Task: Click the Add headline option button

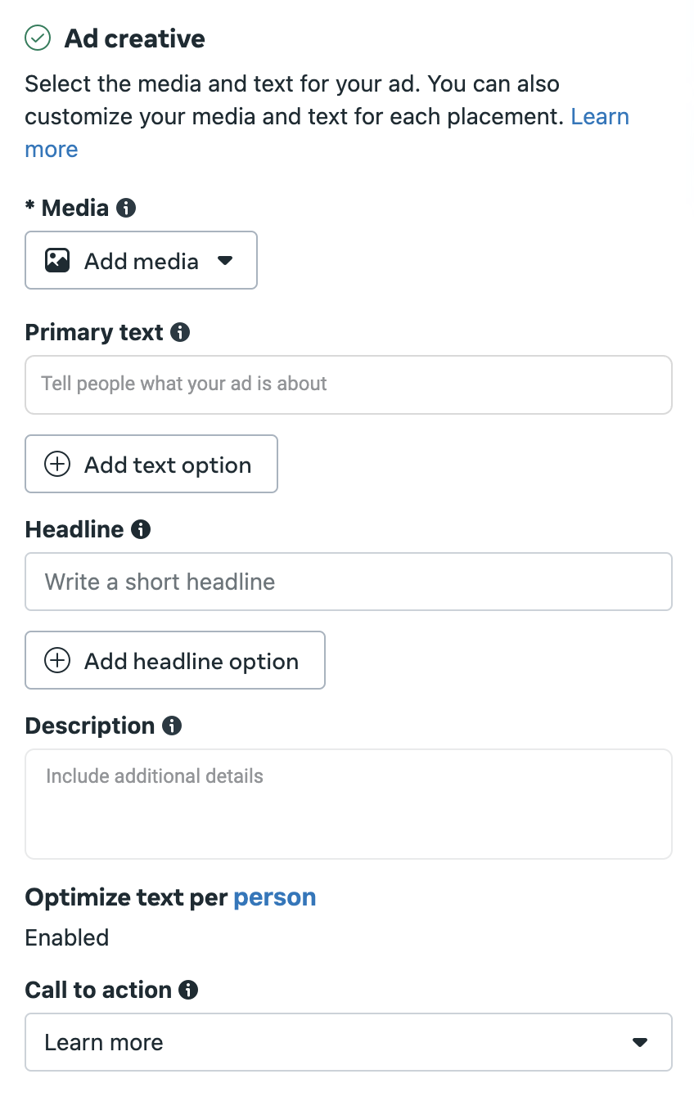Action: tap(175, 660)
